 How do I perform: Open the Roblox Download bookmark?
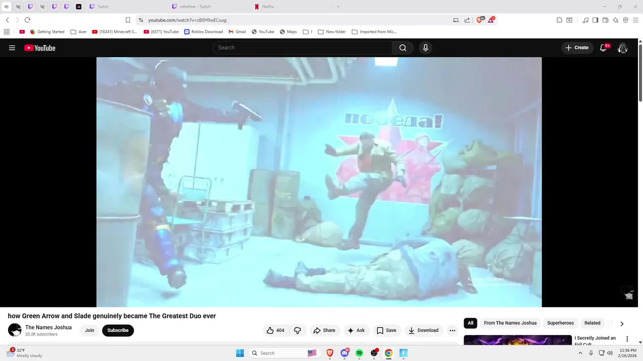tap(203, 32)
